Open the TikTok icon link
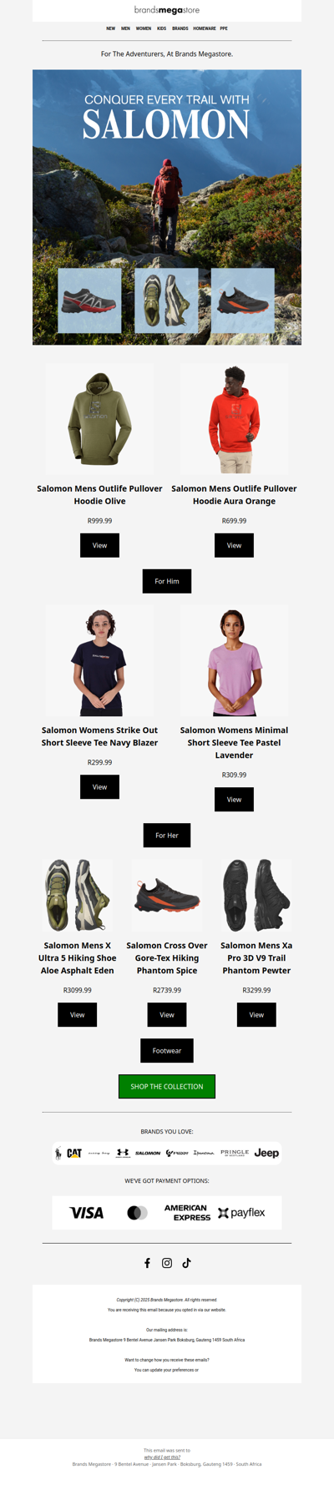This screenshot has height=1485, width=334. [186, 1263]
